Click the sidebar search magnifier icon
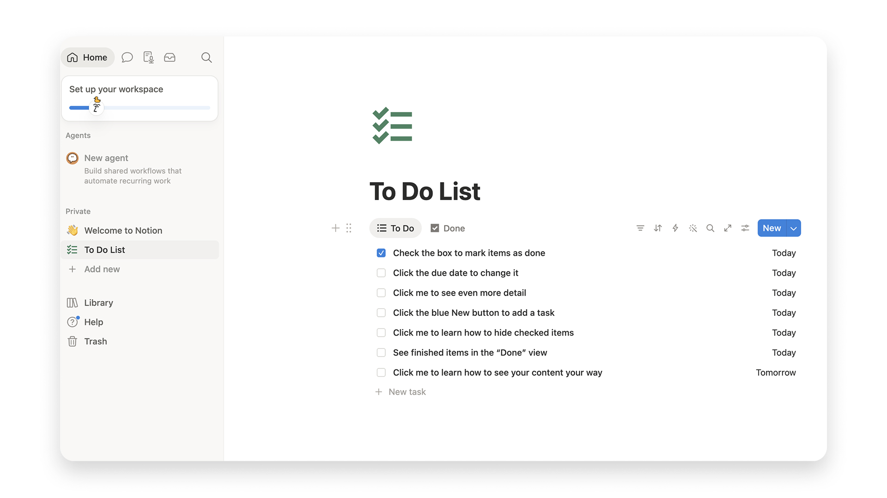This screenshot has height=498, width=887. pos(207,57)
